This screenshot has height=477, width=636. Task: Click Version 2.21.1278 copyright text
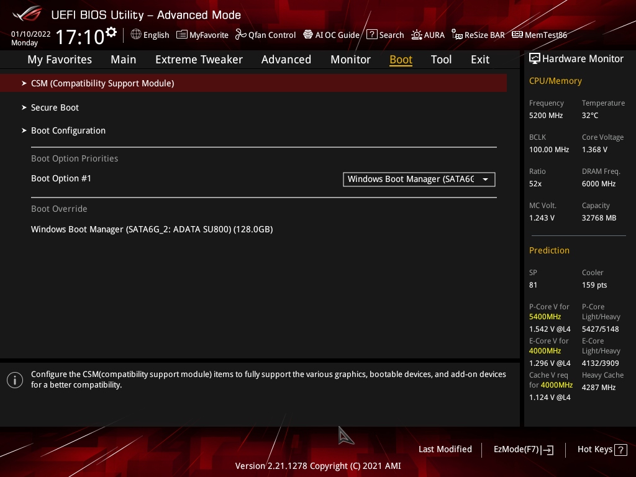click(318, 466)
